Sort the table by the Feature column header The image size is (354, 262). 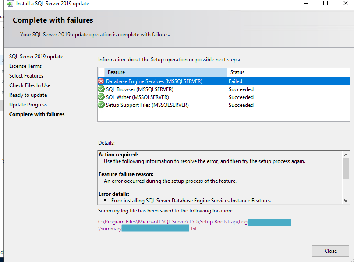[166, 72]
